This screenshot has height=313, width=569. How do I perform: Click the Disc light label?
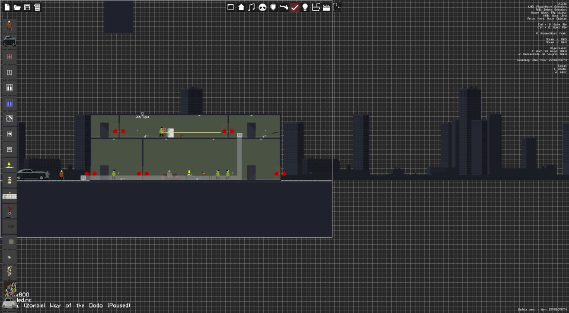(142, 117)
